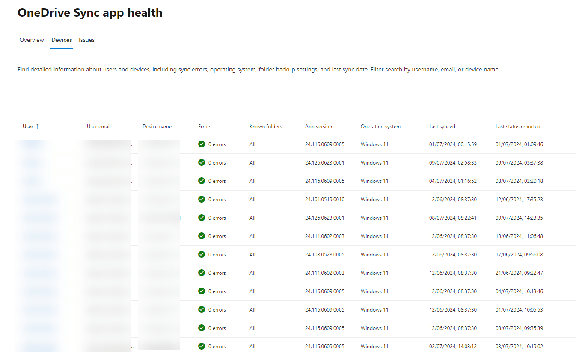Click the green check icon in the row reported 17/06/2024, 09:56:08

click(202, 254)
